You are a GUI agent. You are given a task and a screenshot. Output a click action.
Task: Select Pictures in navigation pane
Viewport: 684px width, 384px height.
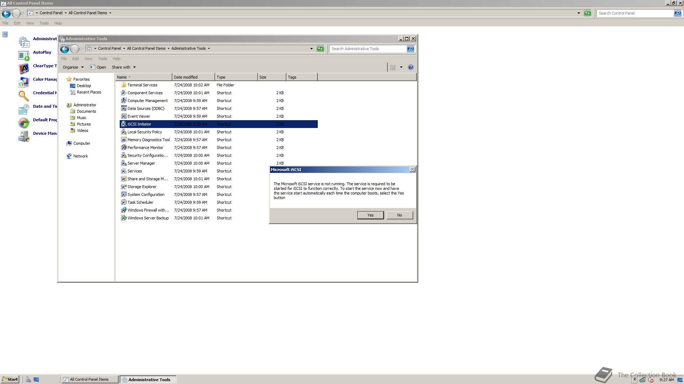81,124
